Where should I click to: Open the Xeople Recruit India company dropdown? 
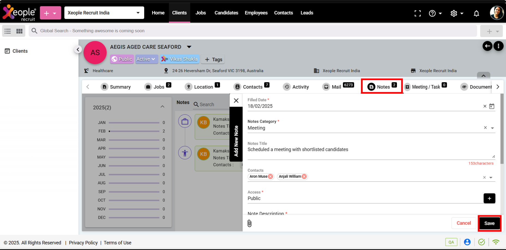(104, 13)
